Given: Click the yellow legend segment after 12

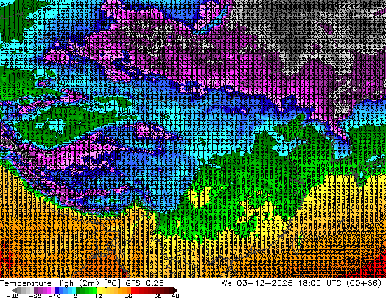Looking at the screenshot, I should 99,290.
